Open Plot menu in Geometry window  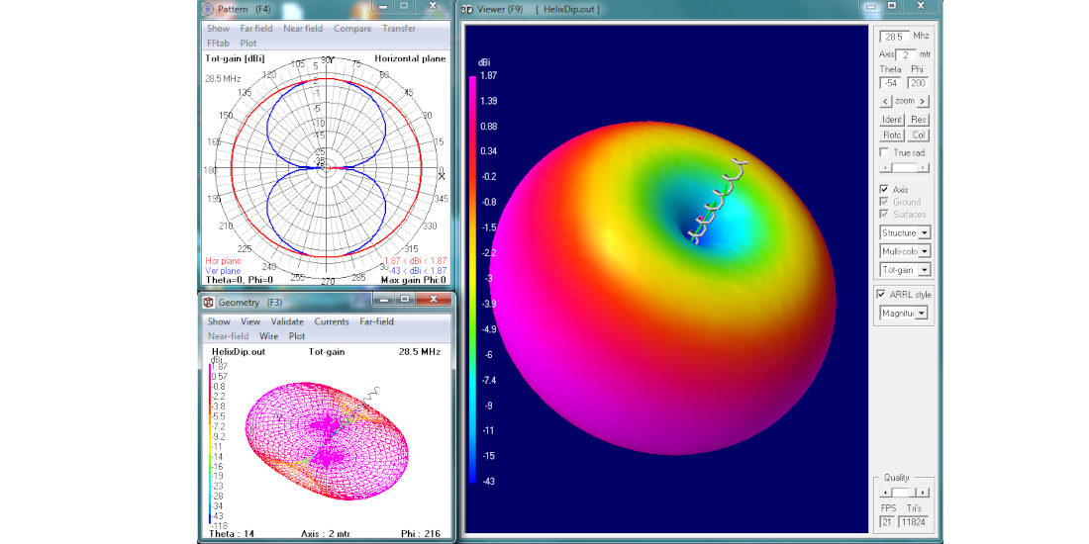click(297, 336)
